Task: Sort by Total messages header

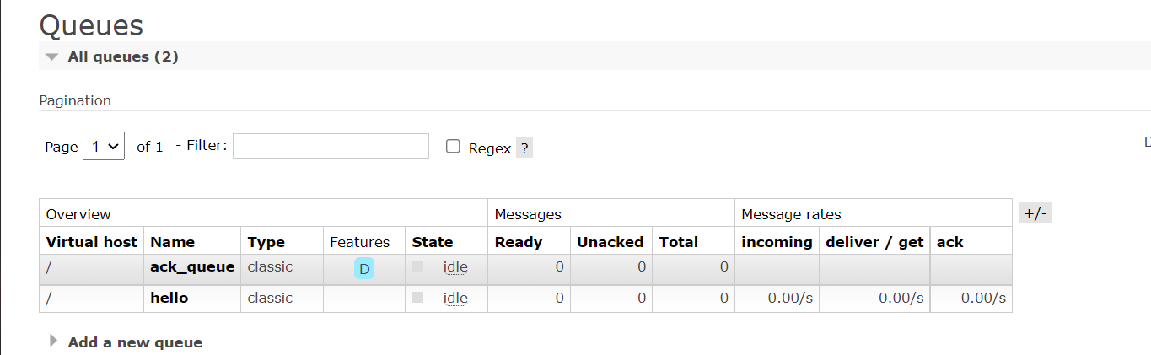Action: [678, 242]
